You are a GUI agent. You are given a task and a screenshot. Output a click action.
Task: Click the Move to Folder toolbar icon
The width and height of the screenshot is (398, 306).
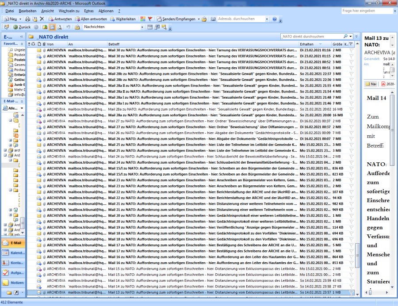pos(35,19)
